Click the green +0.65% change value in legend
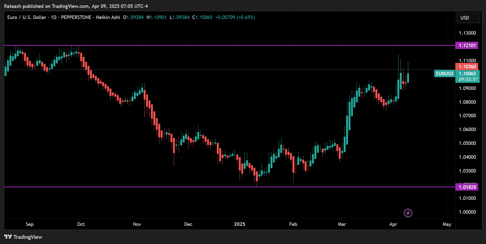 (246, 17)
